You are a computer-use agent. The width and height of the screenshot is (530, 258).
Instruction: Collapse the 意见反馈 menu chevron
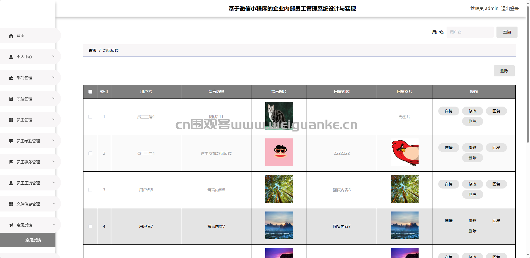coord(54,225)
